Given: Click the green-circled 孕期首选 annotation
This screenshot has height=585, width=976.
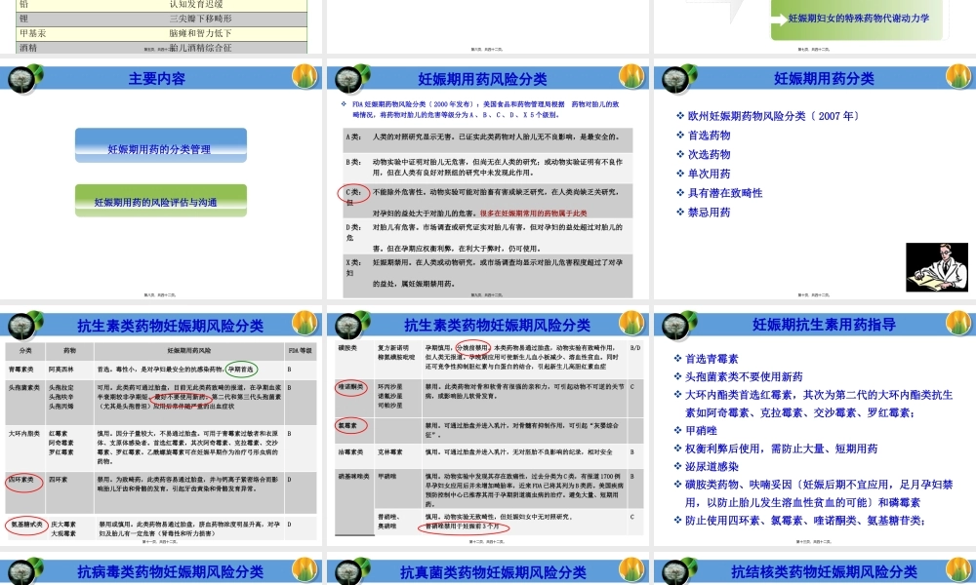Looking at the screenshot, I should point(240,370).
